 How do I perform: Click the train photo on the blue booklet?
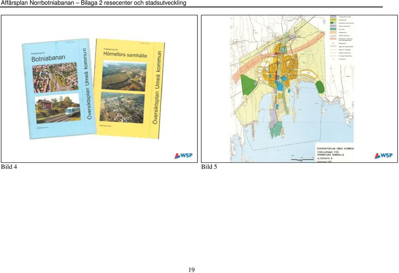(x=58, y=108)
